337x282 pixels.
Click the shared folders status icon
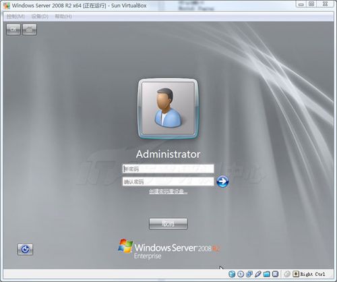pos(267,274)
